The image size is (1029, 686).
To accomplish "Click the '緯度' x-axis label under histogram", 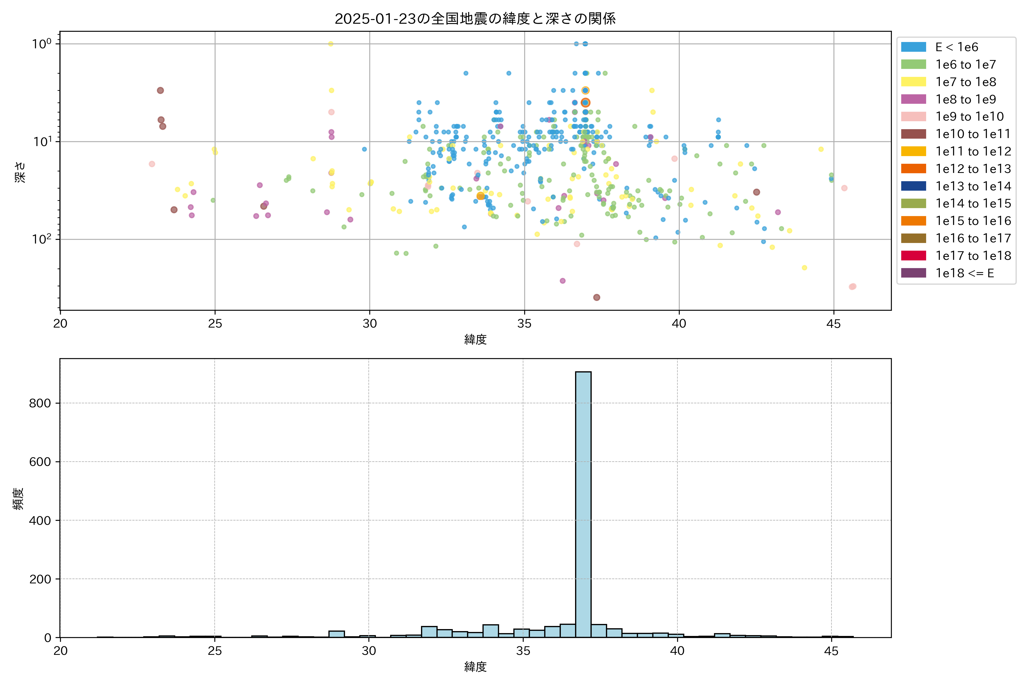I will (x=475, y=667).
